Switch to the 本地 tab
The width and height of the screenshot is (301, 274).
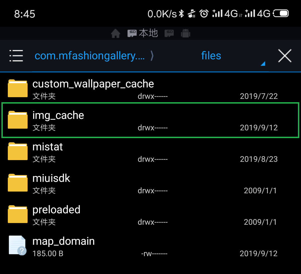pyautogui.click(x=143, y=33)
